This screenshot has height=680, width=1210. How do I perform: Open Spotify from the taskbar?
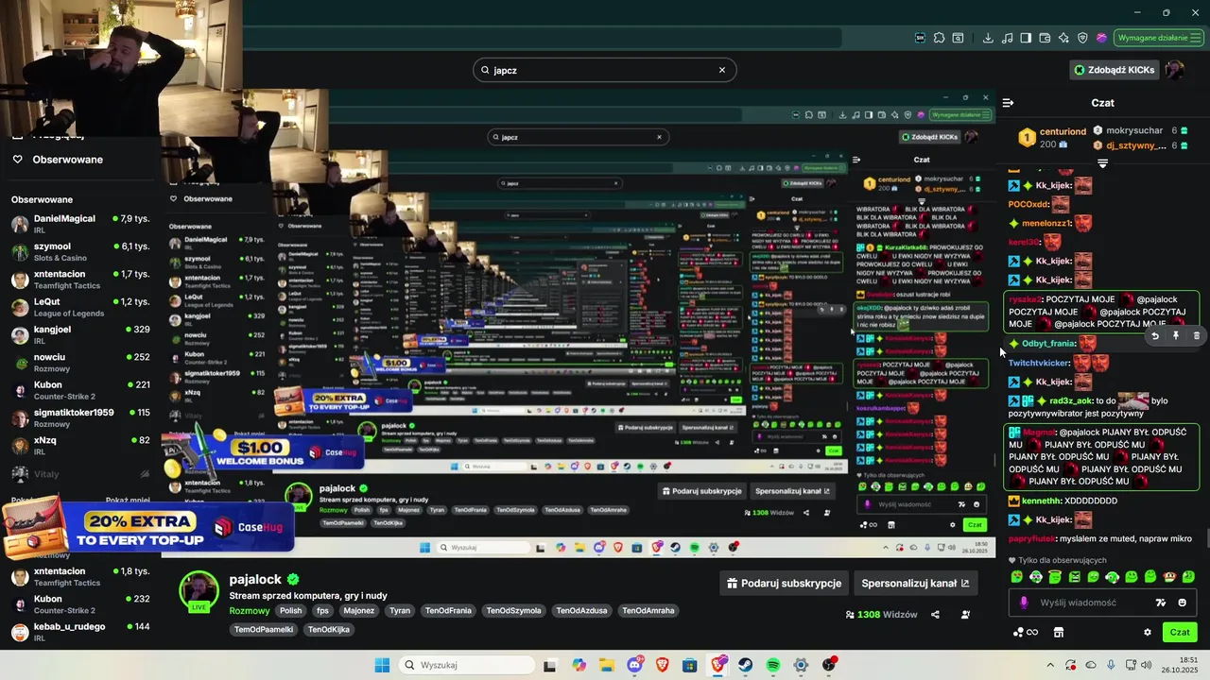pos(773,665)
